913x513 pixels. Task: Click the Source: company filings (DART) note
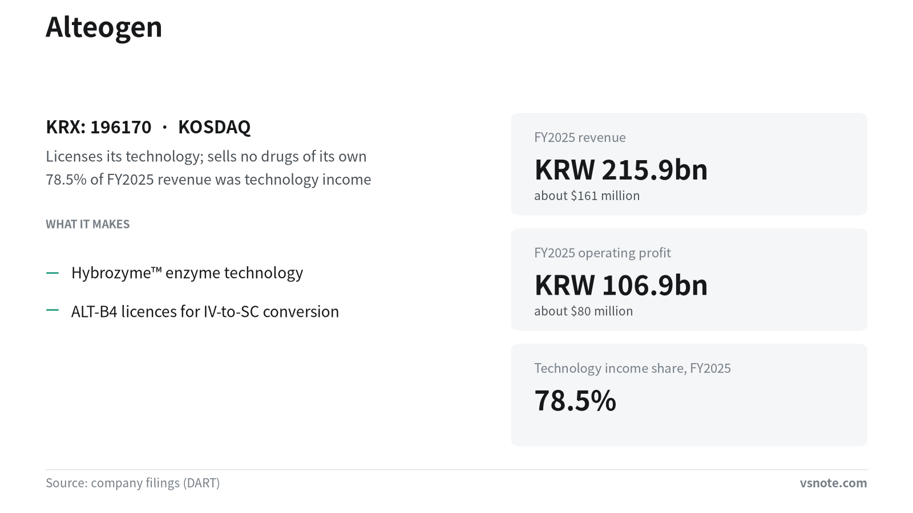click(132, 483)
